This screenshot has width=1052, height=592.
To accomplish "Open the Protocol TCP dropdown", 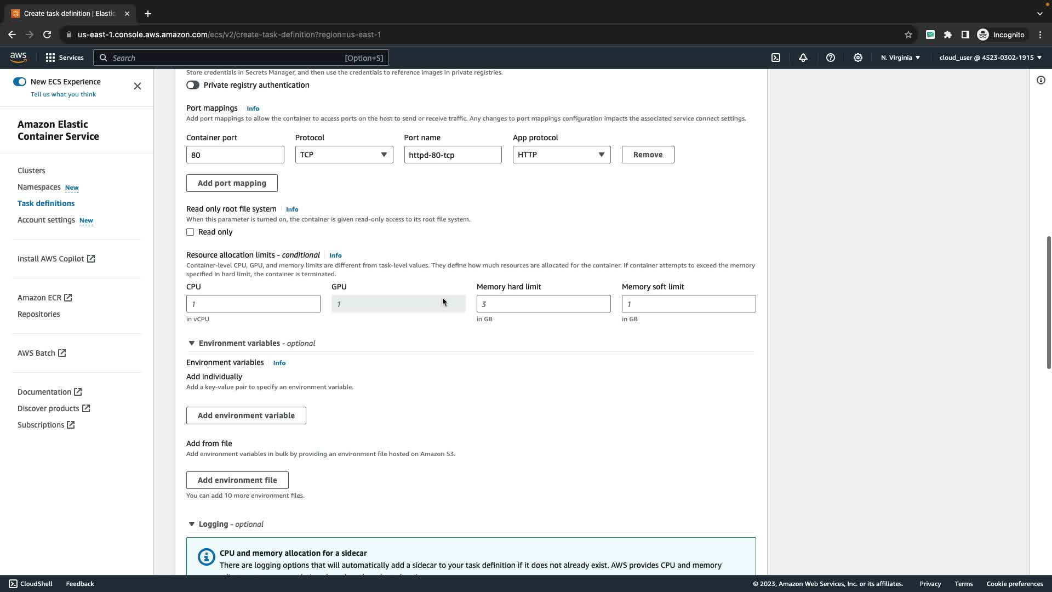I will [344, 155].
